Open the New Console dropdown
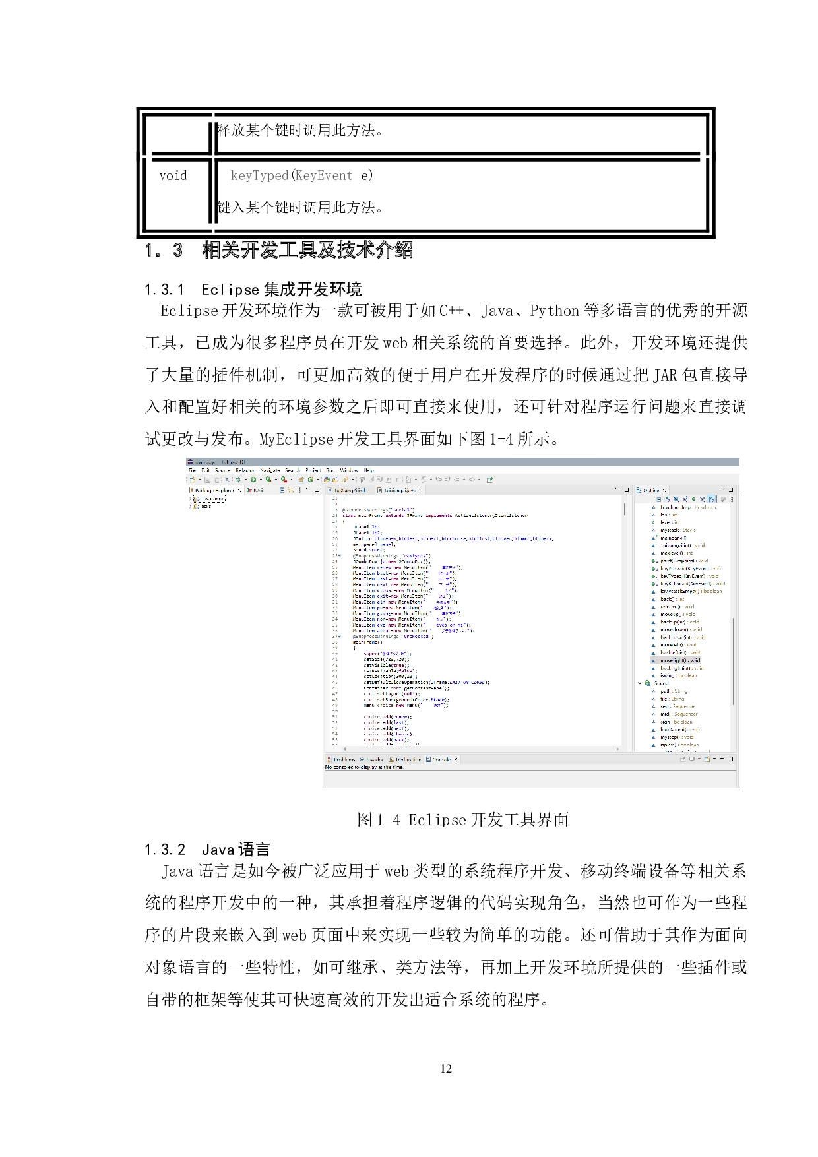818x1157 pixels. pyautogui.click(x=714, y=759)
